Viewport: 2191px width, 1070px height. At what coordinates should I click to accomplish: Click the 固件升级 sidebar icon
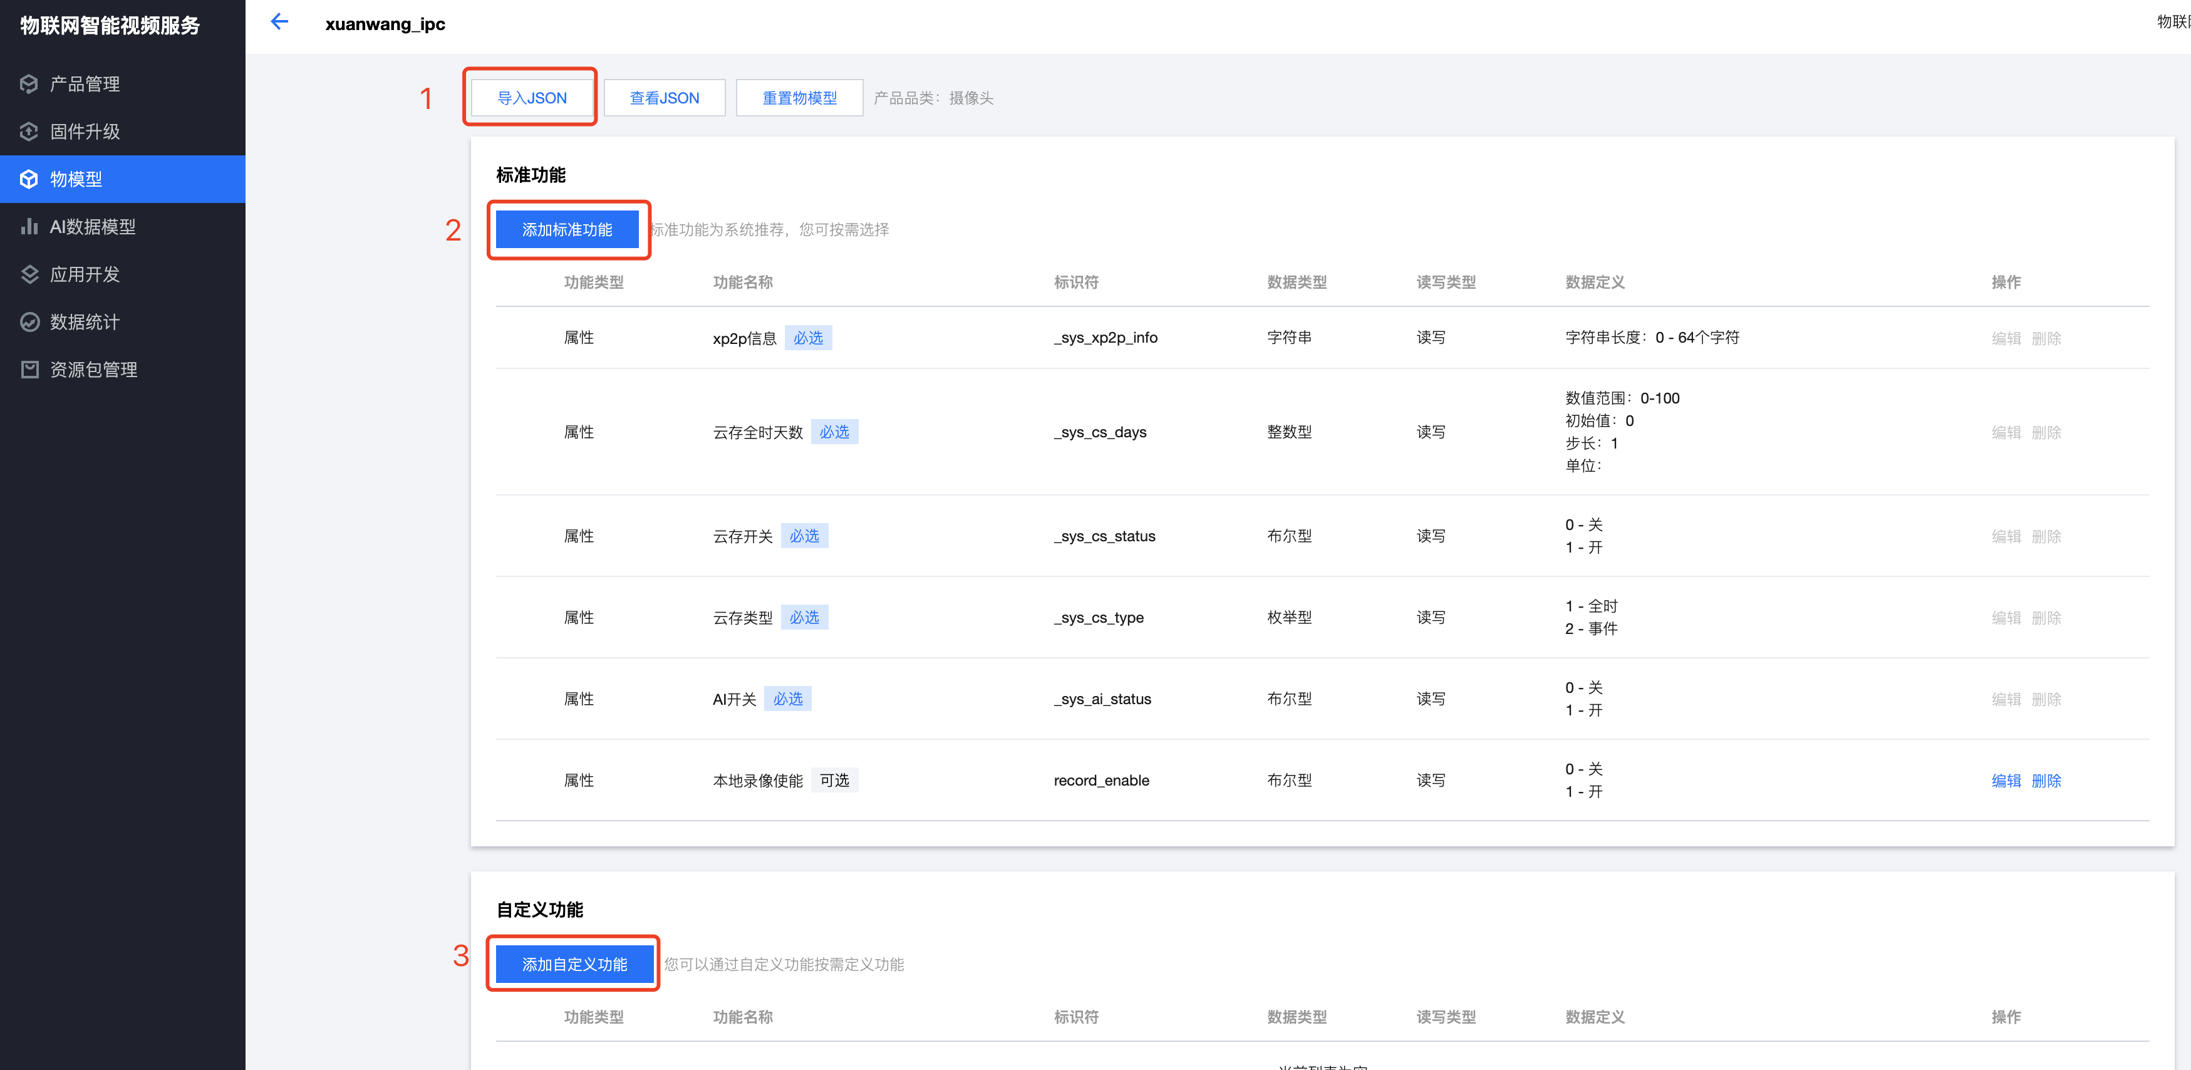30,131
